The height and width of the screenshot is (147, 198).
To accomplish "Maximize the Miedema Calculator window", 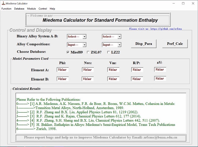I will [183, 4].
